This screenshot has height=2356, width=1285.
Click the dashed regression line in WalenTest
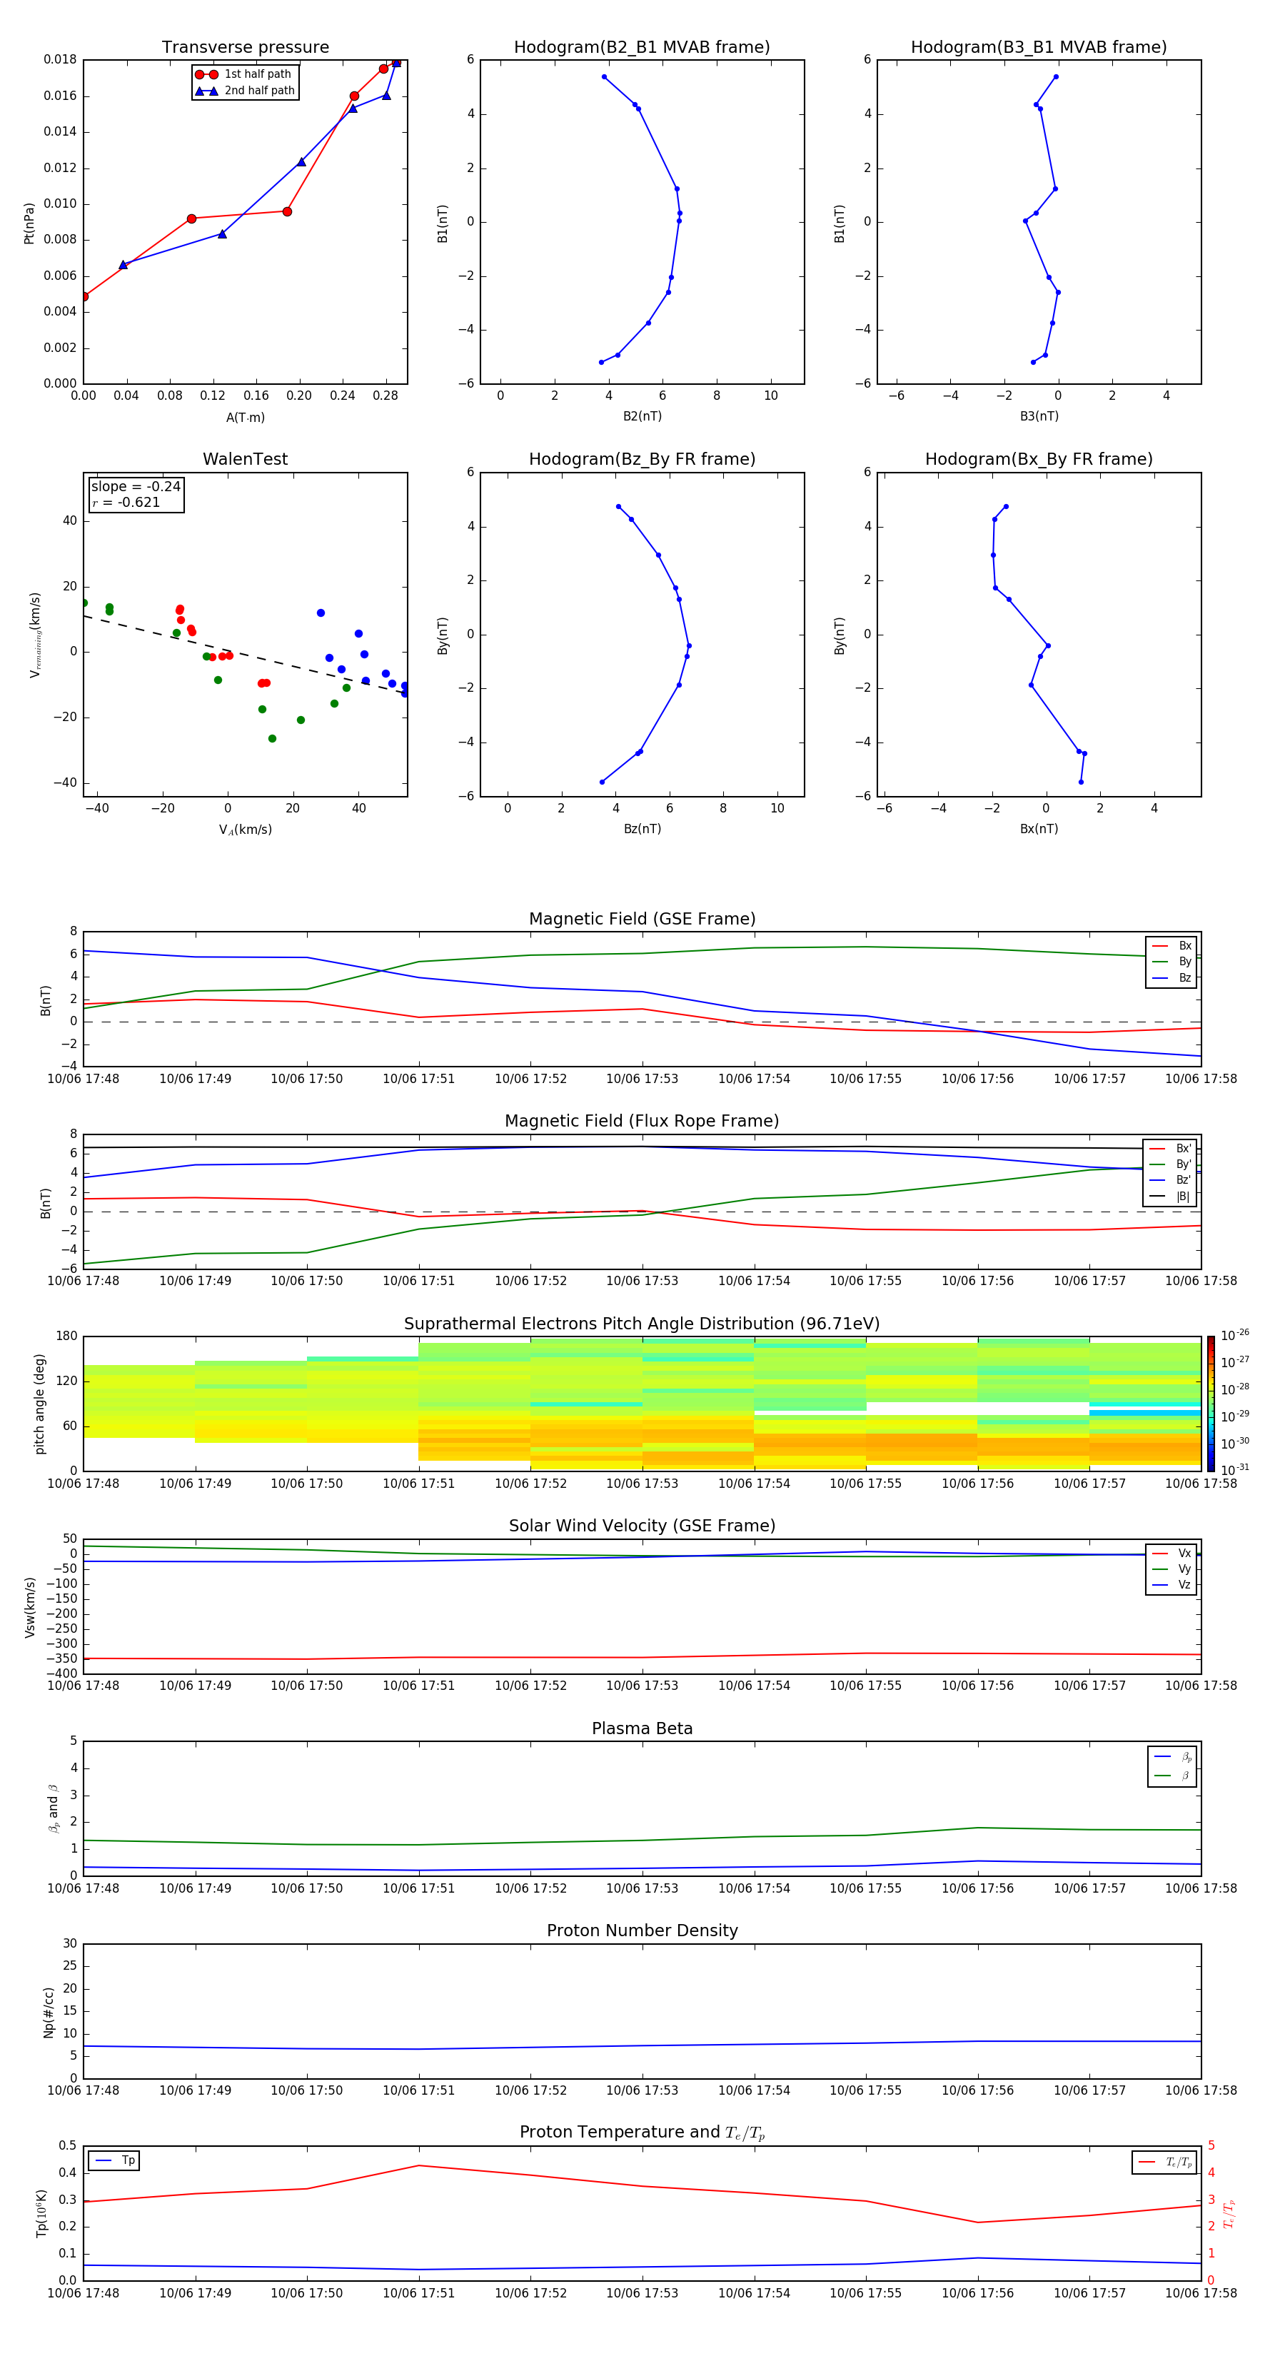245,655
